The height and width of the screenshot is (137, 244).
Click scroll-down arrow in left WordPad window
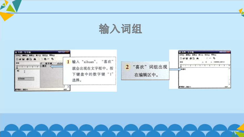pyautogui.click(x=68, y=87)
